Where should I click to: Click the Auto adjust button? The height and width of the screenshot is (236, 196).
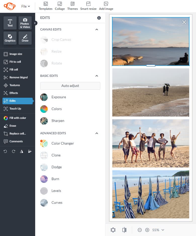coord(70,86)
